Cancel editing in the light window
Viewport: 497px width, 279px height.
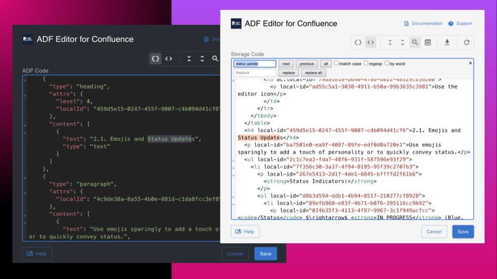[434, 231]
